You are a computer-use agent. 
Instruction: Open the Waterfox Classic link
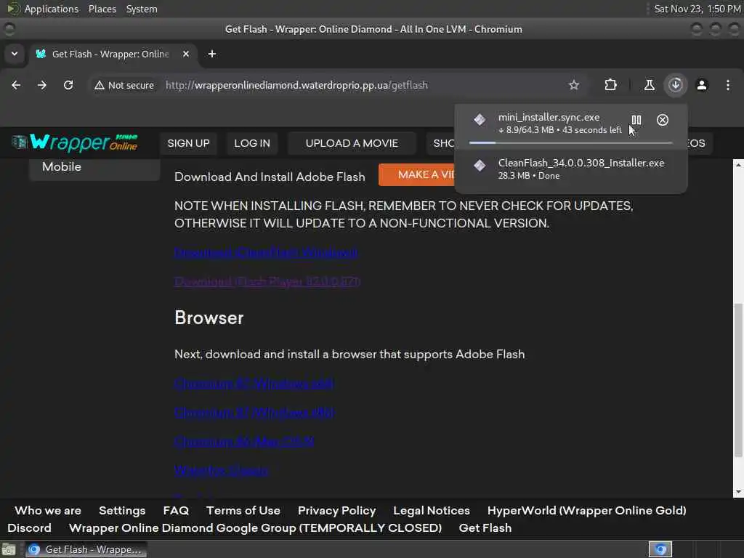coord(221,470)
